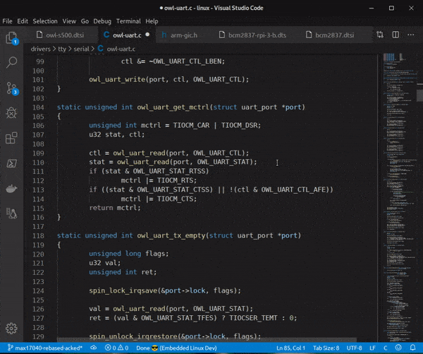Place cursor on 'return mctrl;' line

tap(115, 208)
